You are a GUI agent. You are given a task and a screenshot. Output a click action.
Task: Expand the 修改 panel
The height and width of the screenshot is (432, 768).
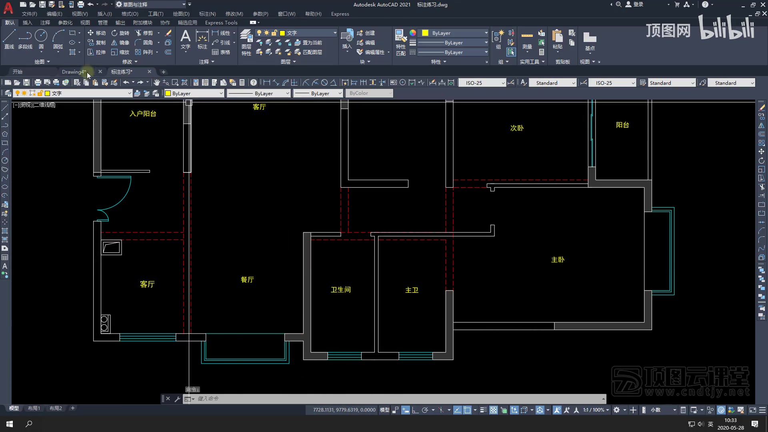[x=130, y=62]
